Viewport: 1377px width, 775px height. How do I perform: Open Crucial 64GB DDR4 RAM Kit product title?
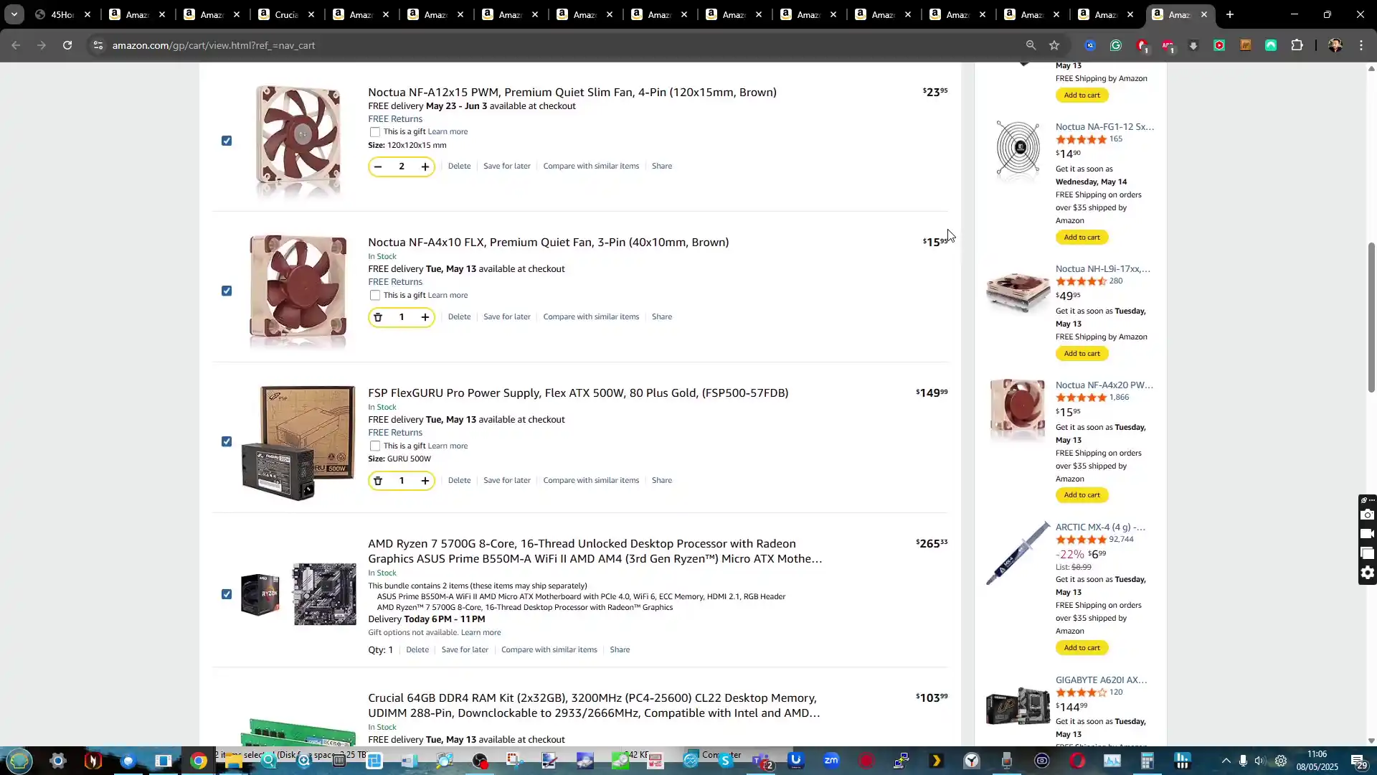click(x=594, y=705)
